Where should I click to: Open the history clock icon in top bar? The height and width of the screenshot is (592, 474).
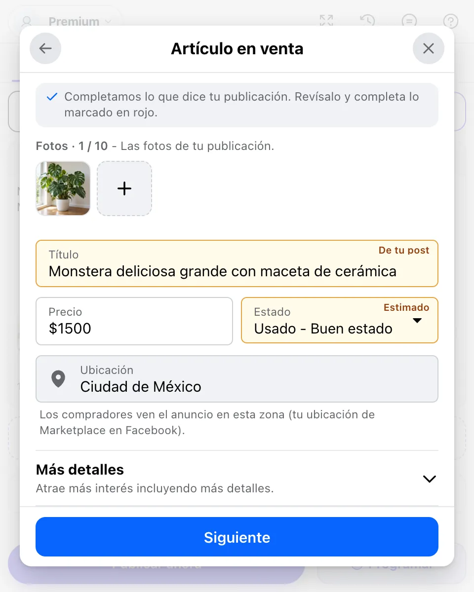point(367,21)
